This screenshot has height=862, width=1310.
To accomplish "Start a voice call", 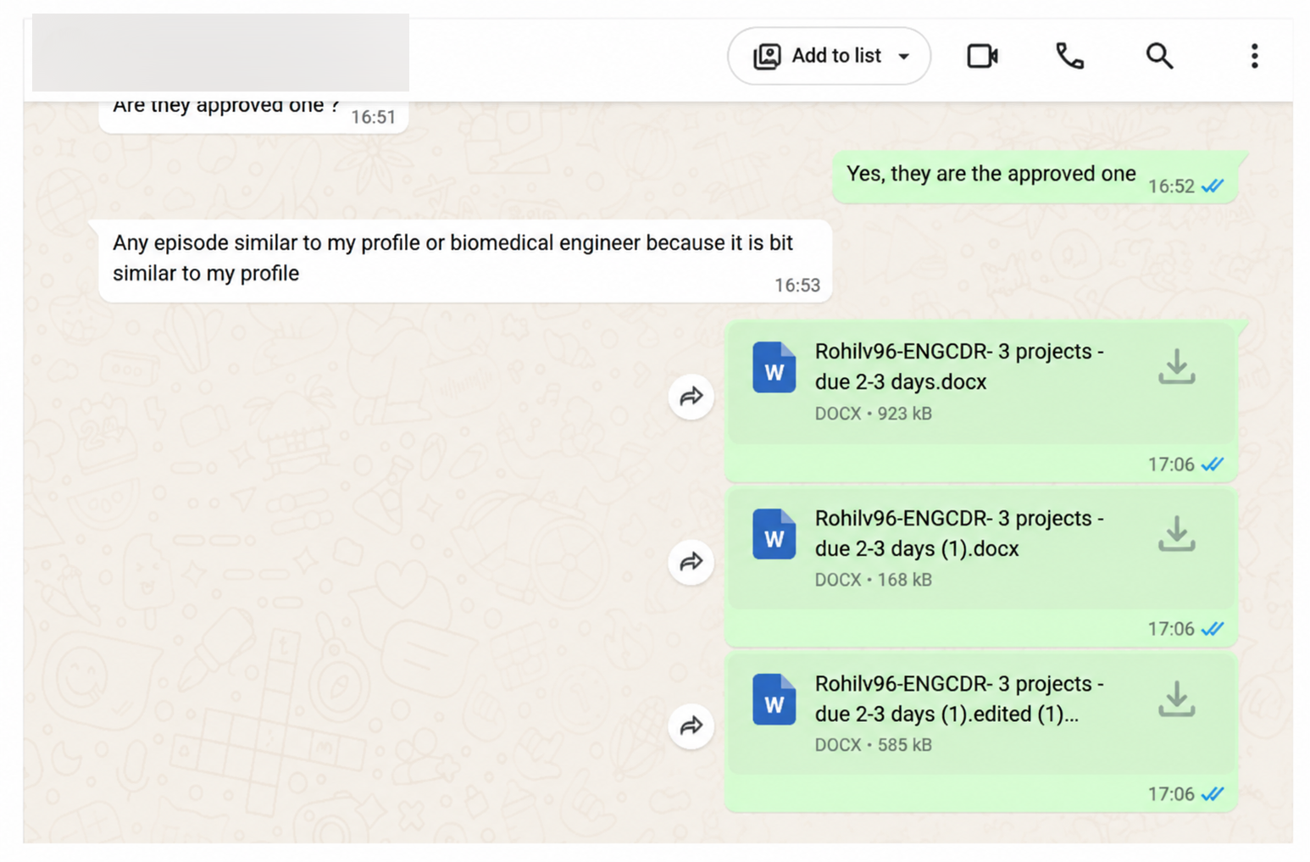I will click(x=1069, y=56).
